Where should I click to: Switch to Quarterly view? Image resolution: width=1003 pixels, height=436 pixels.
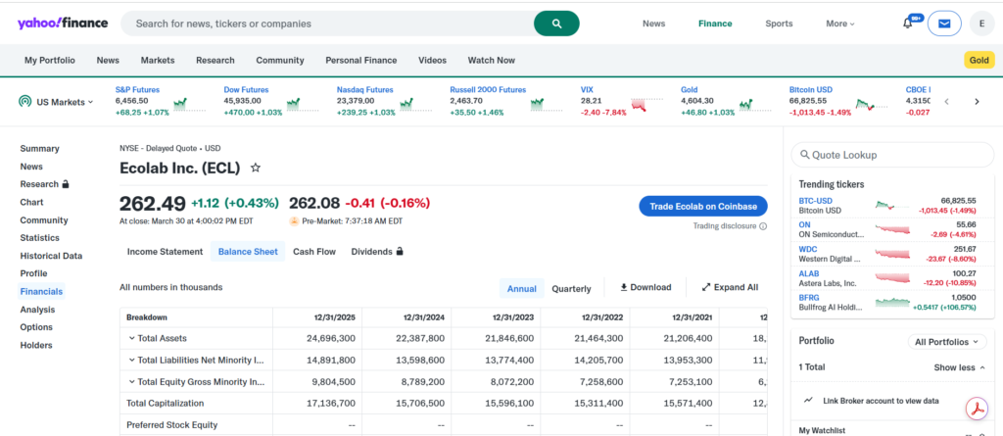(x=571, y=288)
